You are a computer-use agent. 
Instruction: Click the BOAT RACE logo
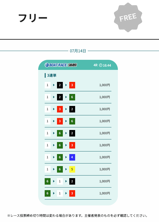(61, 65)
